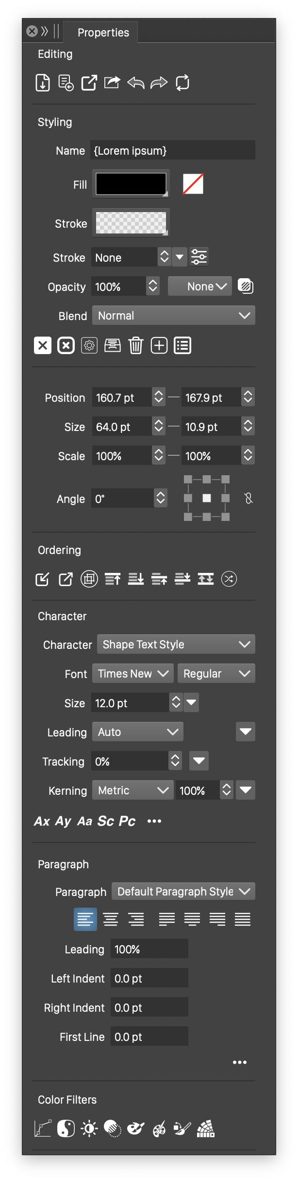Click the brightness color filter icon
Screen dimensions: 298x1181
pyautogui.click(x=89, y=1128)
